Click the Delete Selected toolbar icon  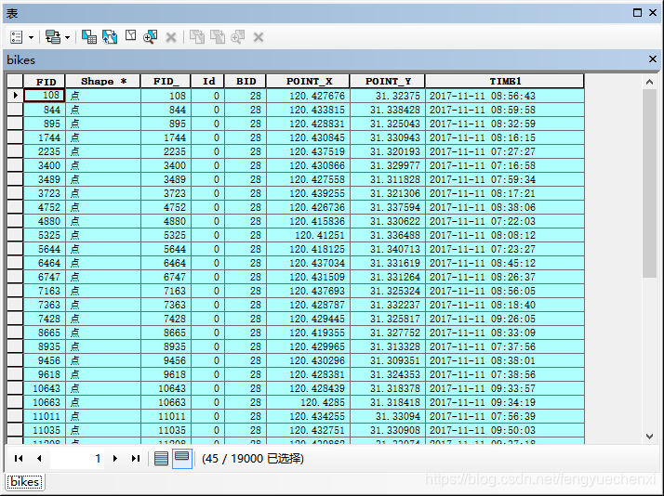[x=171, y=38]
